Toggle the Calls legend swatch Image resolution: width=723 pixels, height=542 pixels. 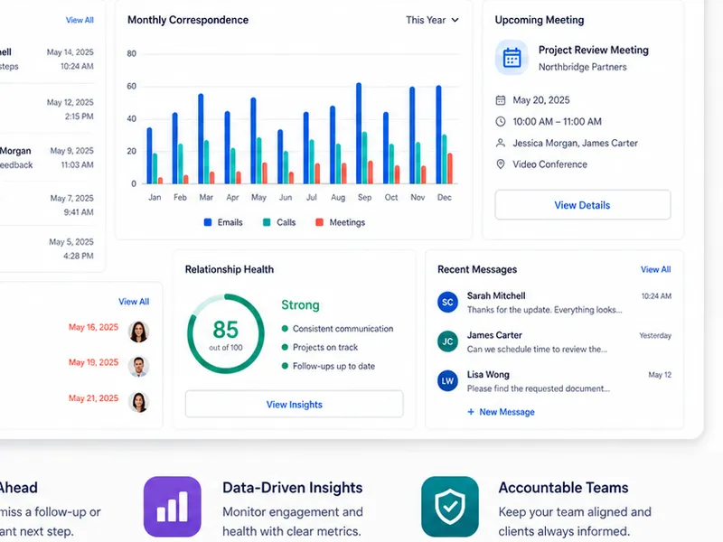pos(267,222)
